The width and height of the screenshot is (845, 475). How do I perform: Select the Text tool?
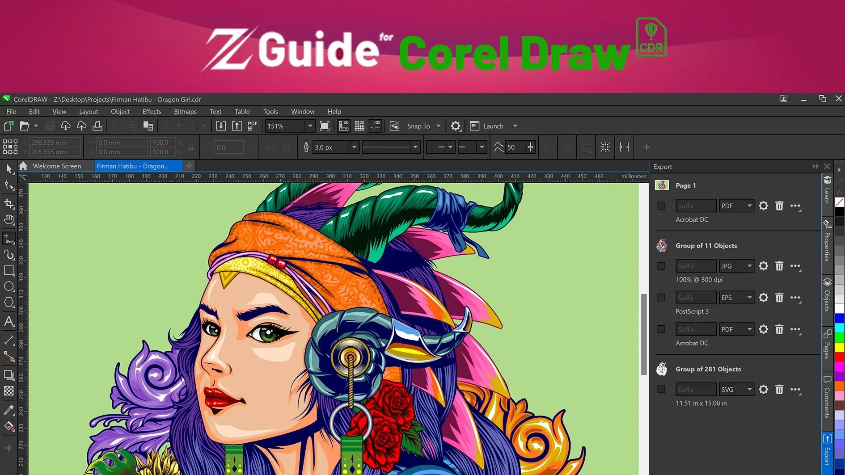pos(9,321)
